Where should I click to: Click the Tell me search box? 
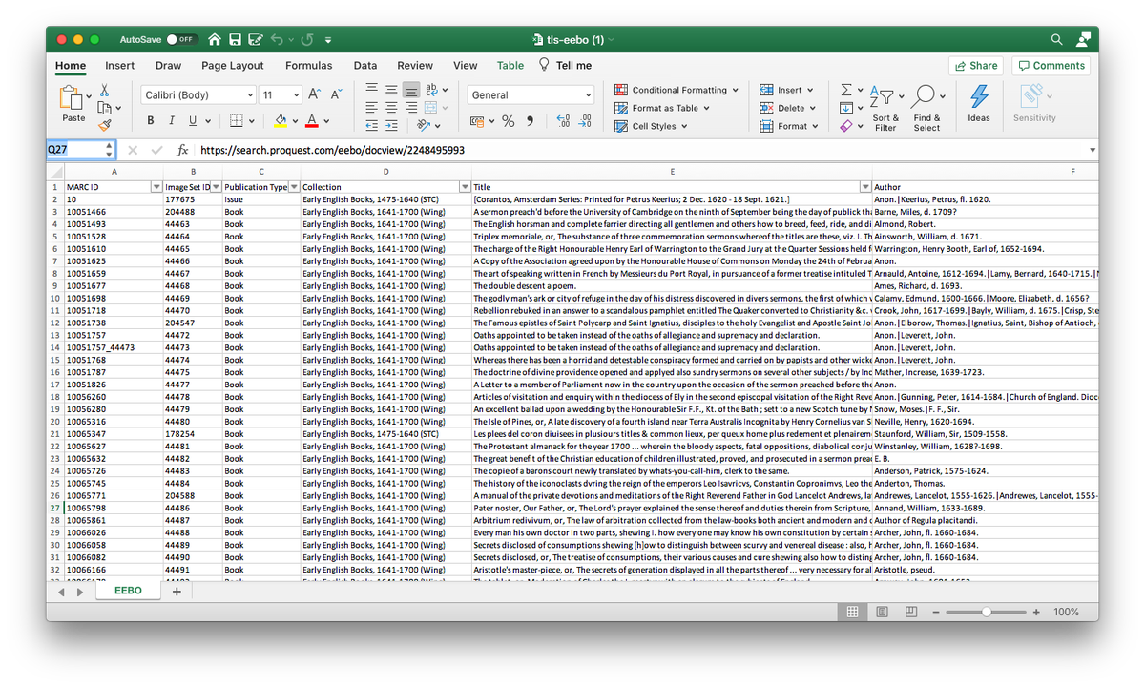point(566,66)
